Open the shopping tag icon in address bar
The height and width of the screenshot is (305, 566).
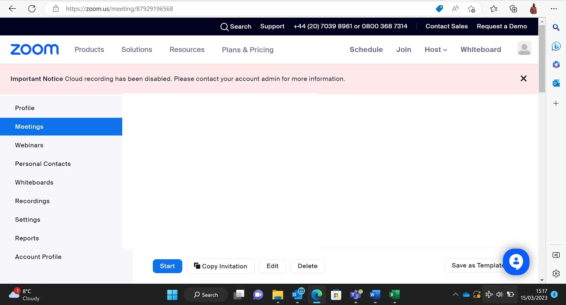439,9
